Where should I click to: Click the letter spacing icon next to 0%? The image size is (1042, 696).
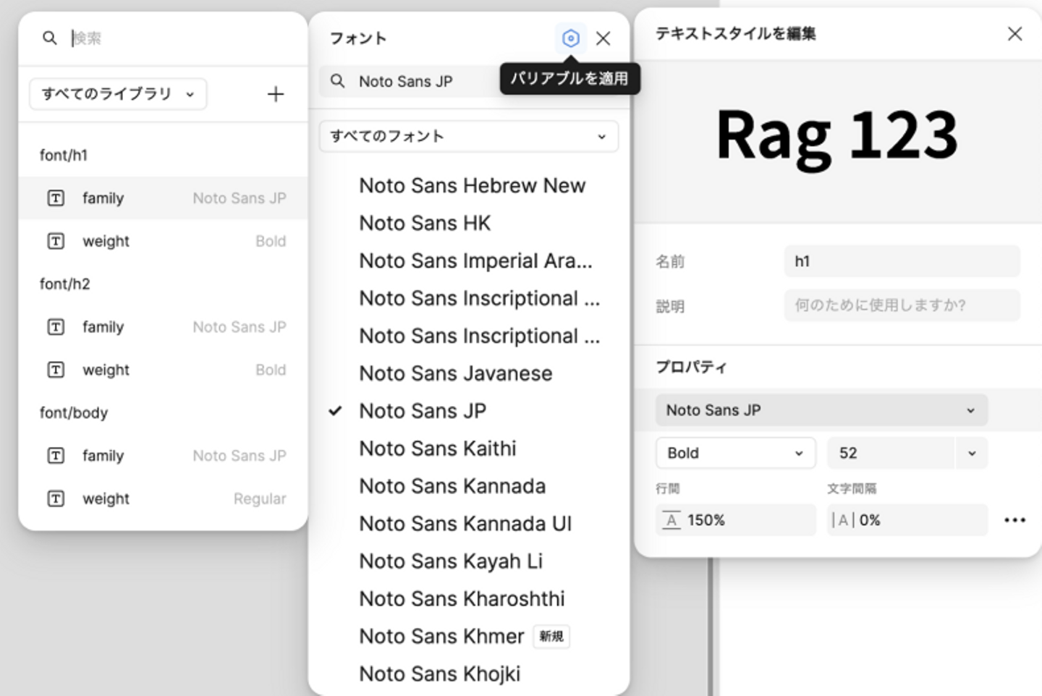tap(843, 520)
